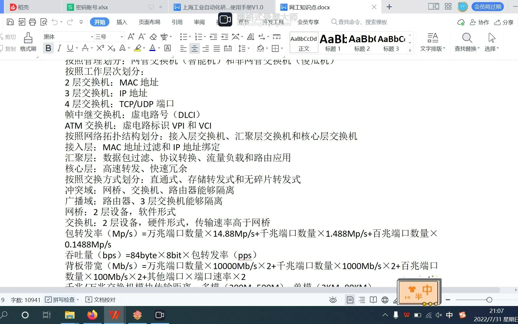Apply subscript formatting

click(111, 48)
